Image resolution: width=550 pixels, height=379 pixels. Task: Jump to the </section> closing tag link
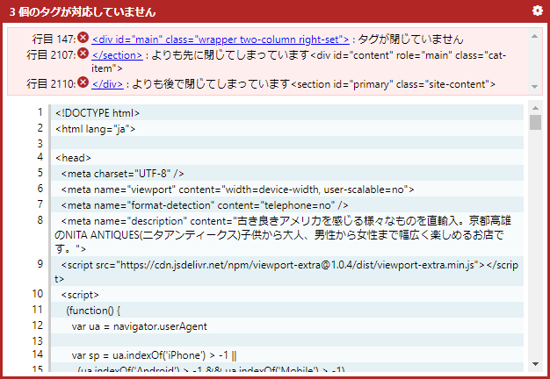pyautogui.click(x=117, y=55)
